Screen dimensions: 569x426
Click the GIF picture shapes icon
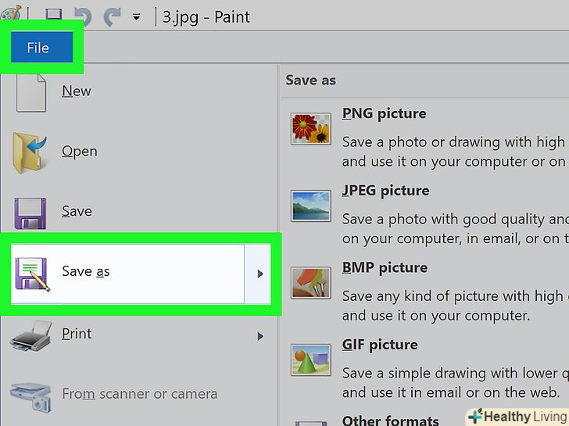pos(310,360)
